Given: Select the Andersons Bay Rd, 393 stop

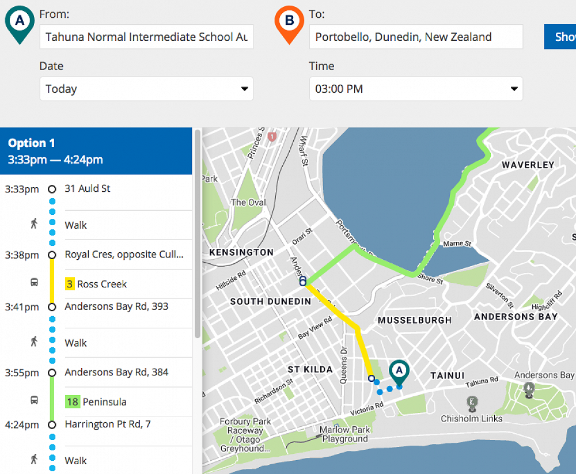Looking at the screenshot, I should (x=116, y=306).
